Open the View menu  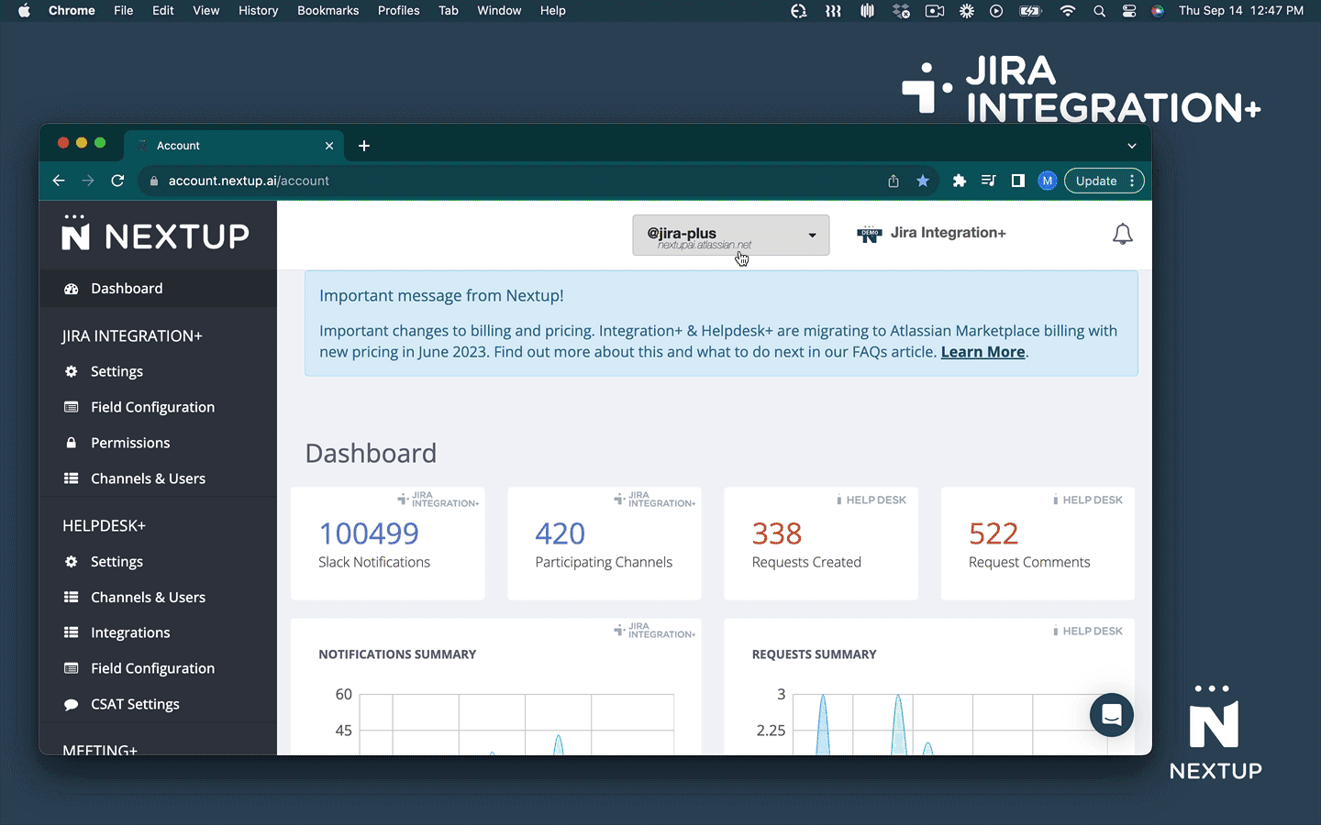[x=206, y=11]
